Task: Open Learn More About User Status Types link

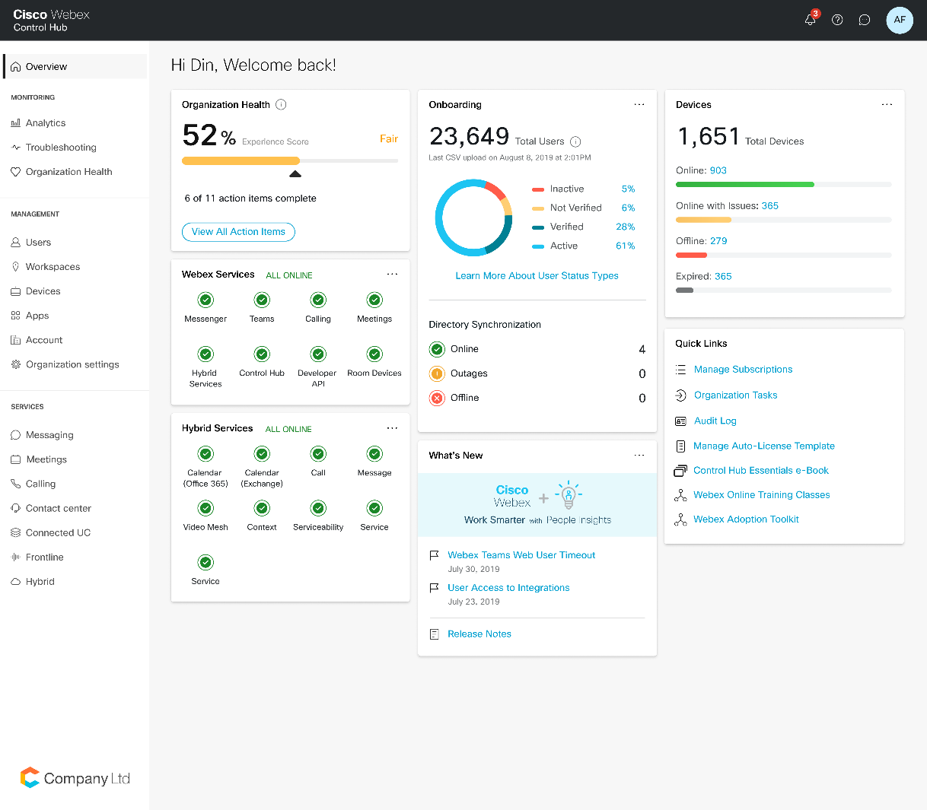Action: point(537,276)
